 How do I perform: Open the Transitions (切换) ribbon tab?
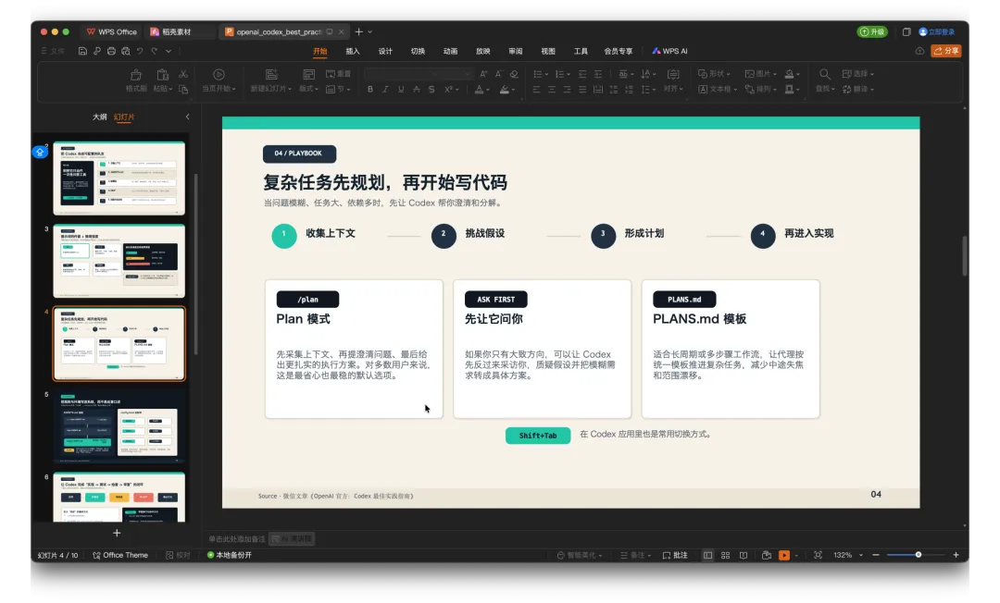coord(418,51)
